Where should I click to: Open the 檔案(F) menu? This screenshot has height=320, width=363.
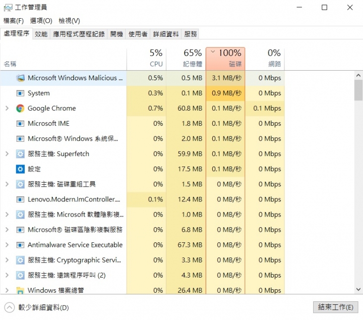14,21
